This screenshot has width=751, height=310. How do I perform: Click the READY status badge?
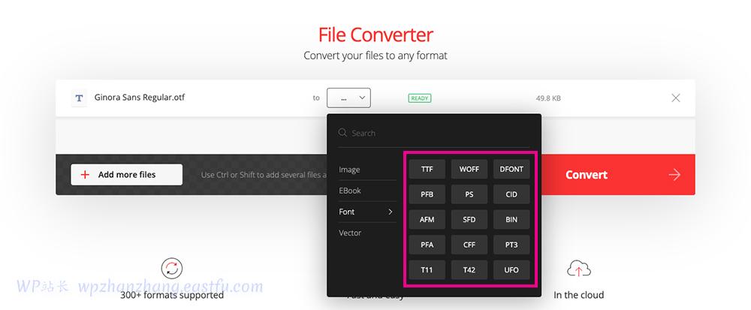(x=420, y=98)
